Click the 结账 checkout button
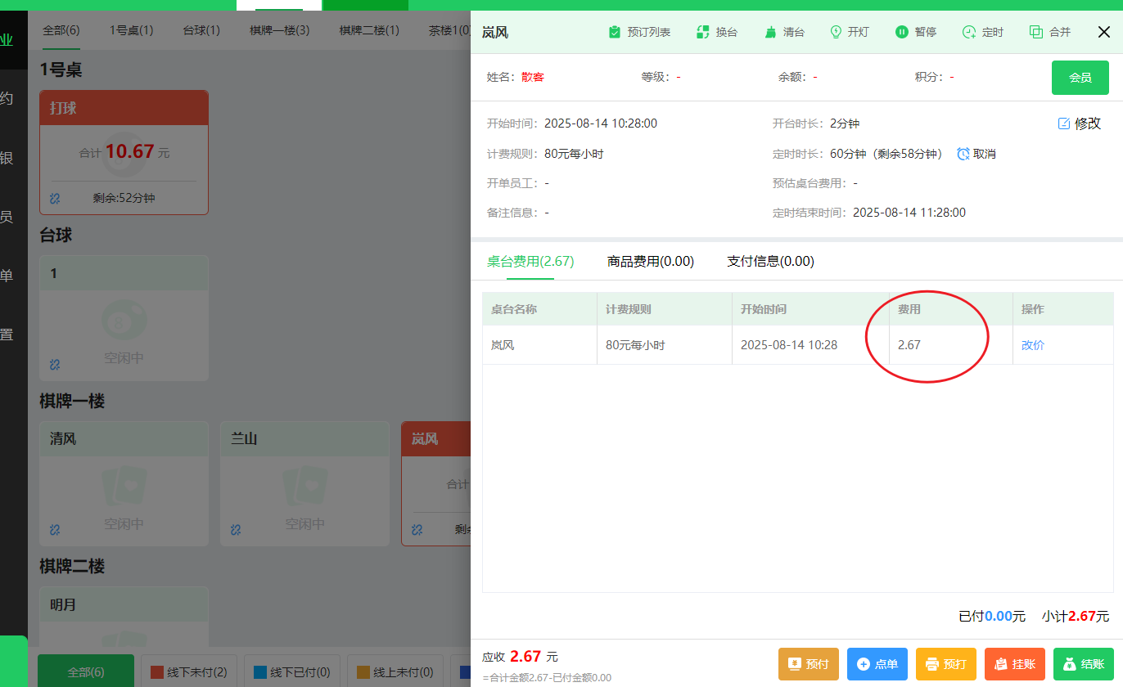The width and height of the screenshot is (1123, 687). [1084, 664]
